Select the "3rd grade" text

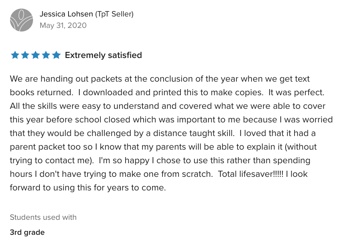tap(27, 232)
